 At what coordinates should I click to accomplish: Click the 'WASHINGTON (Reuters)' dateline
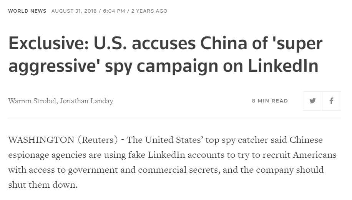[x=63, y=140]
